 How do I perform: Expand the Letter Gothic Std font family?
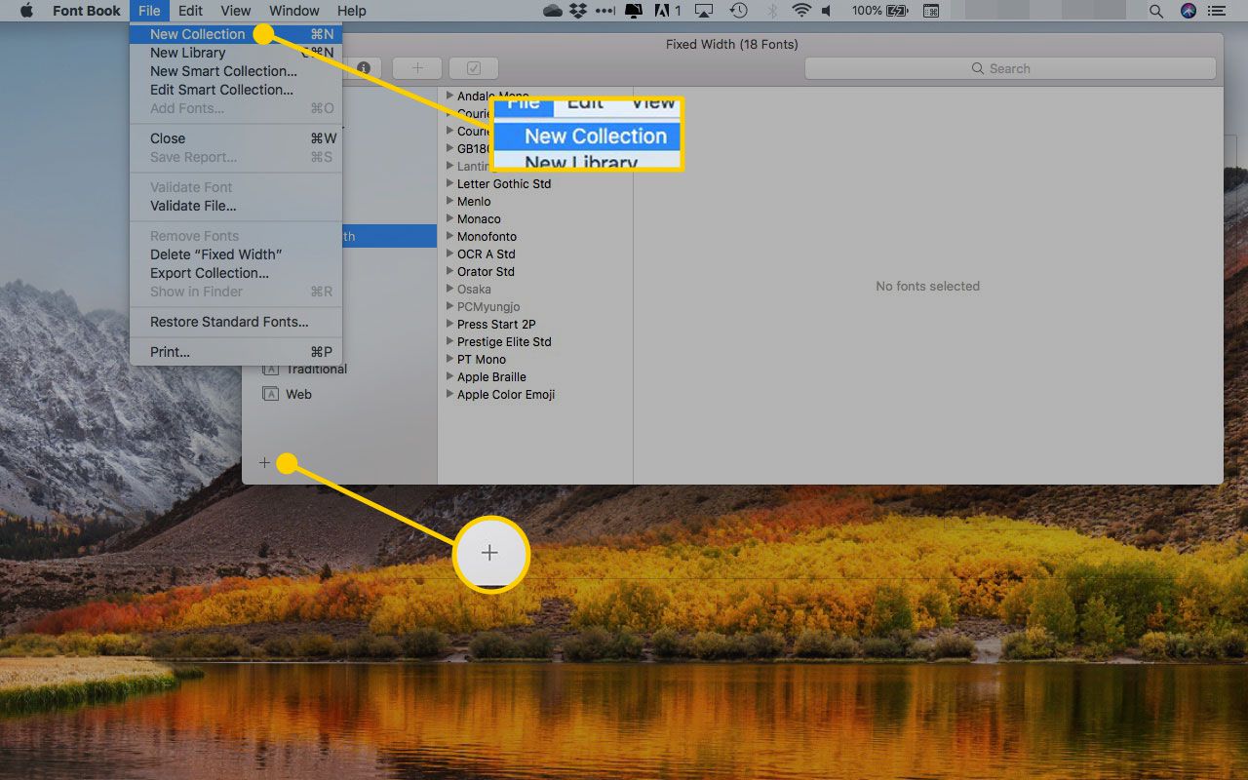pyautogui.click(x=450, y=183)
